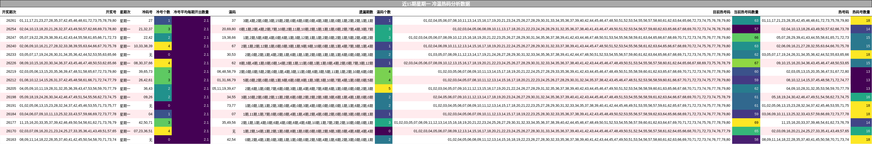The height and width of the screenshot is (144, 872).
Task: Click cold numbers cell 21,32,37
Action: click(x=146, y=29)
